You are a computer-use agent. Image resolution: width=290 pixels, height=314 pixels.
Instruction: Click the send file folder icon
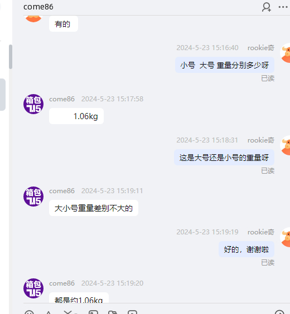tap(113, 312)
